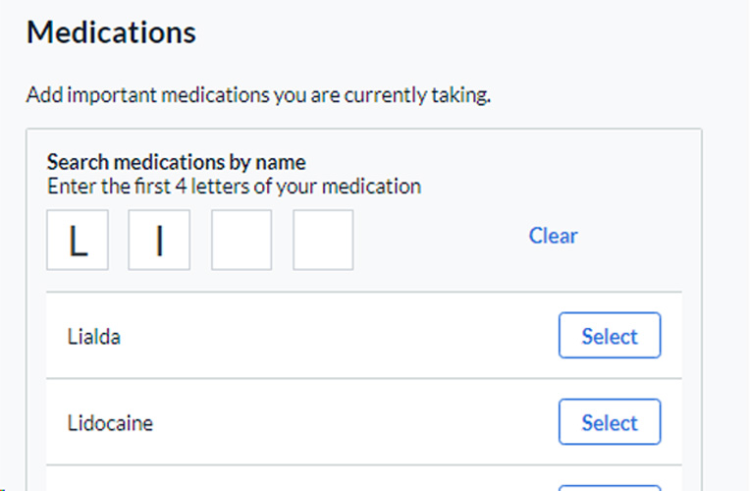The height and width of the screenshot is (491, 750).
Task: Click the Medications page heading
Action: click(x=111, y=32)
